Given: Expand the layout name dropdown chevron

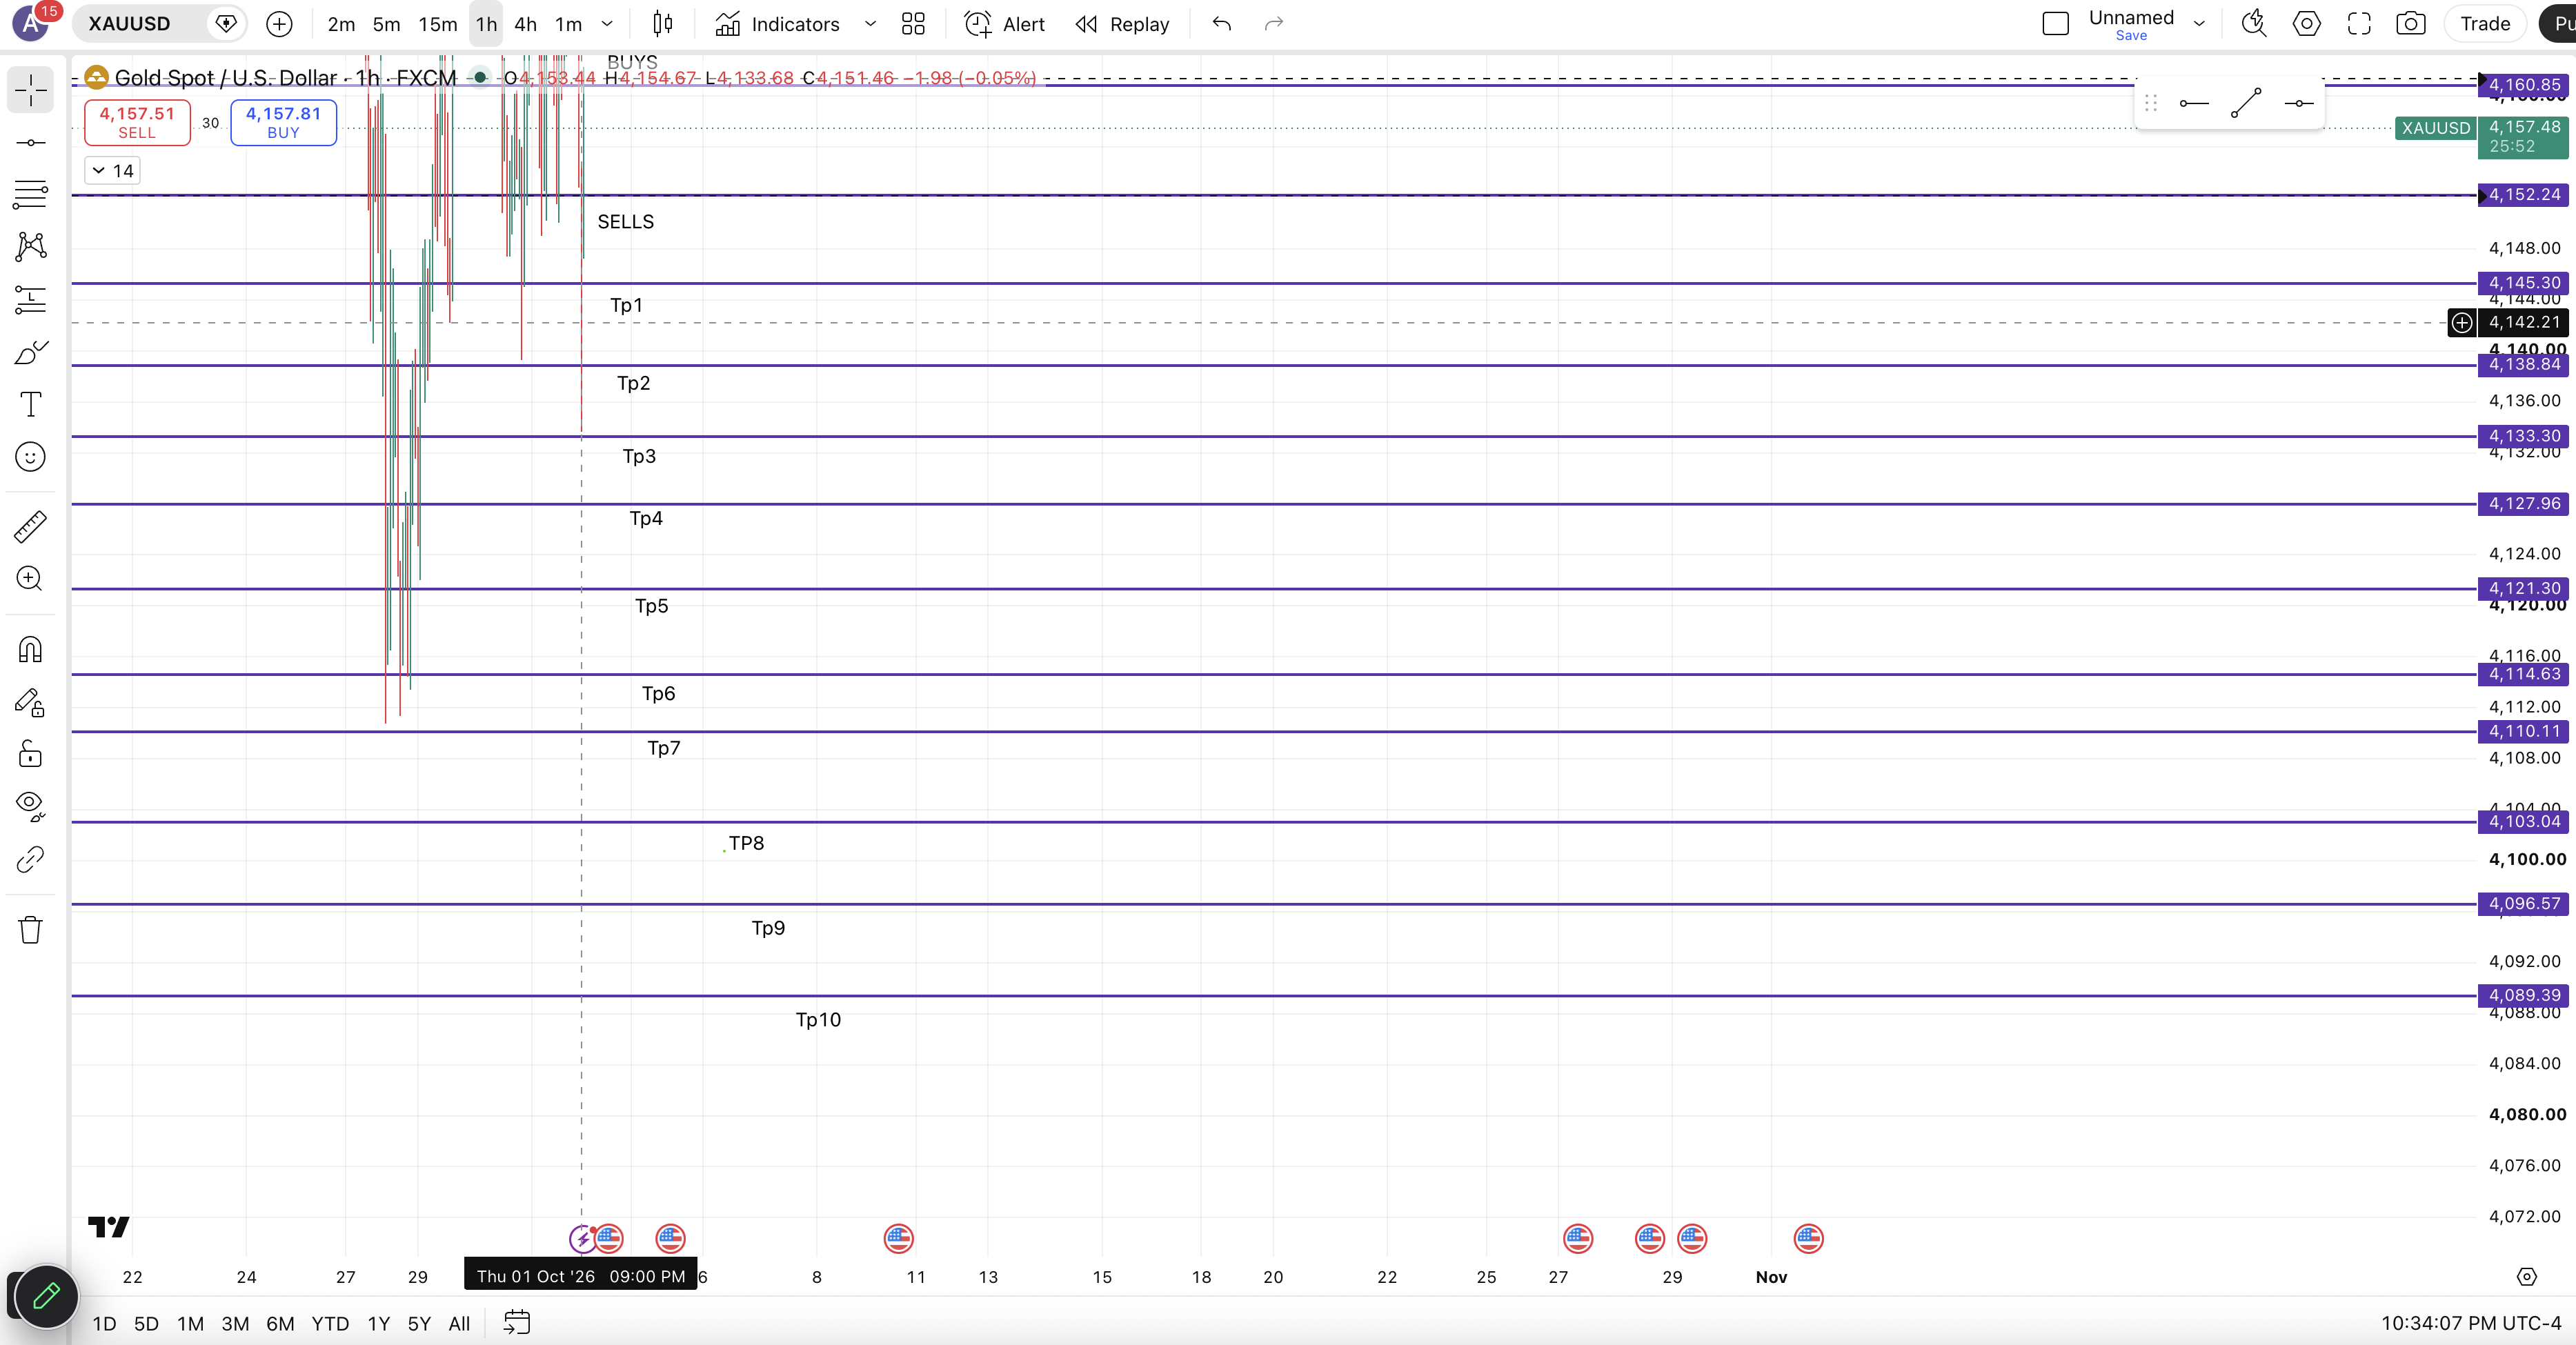Looking at the screenshot, I should [2199, 24].
